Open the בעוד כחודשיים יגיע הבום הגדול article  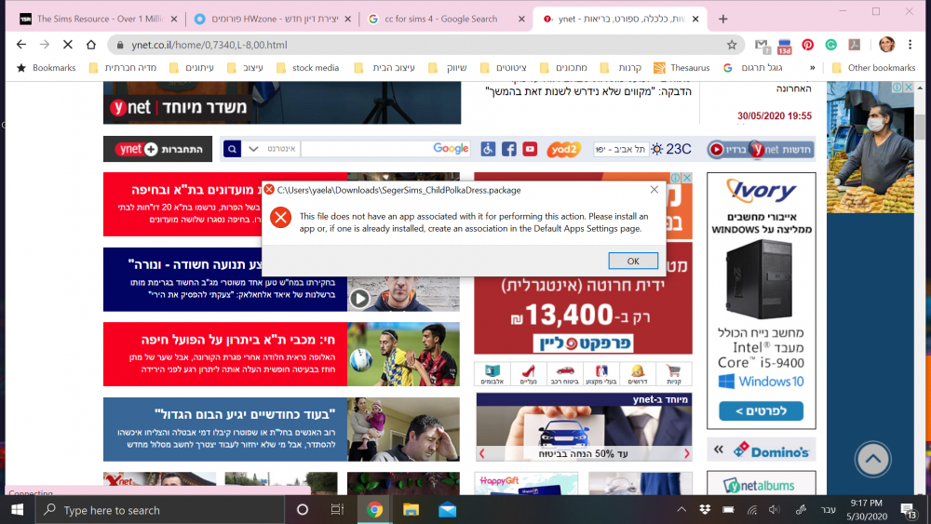(x=245, y=413)
